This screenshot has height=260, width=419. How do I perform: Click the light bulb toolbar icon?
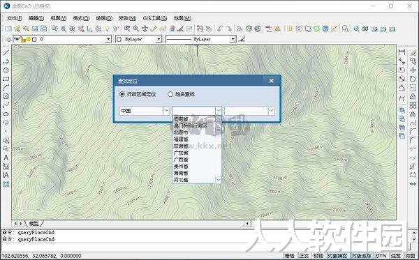click(x=107, y=29)
